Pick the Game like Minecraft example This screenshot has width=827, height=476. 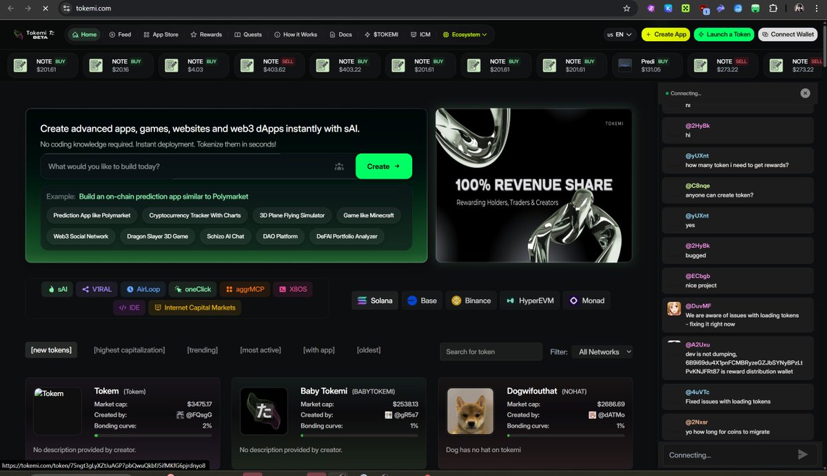[369, 215]
